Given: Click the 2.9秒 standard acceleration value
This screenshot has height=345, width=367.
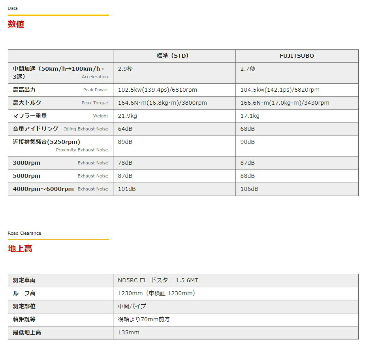Looking at the screenshot, I should (x=125, y=69).
